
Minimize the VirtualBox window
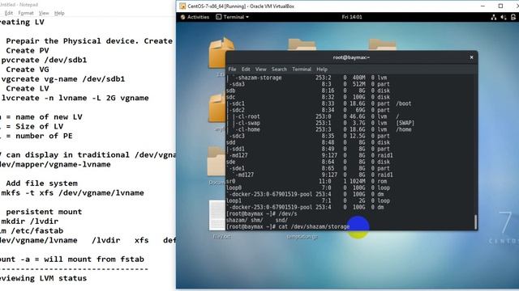483,6
